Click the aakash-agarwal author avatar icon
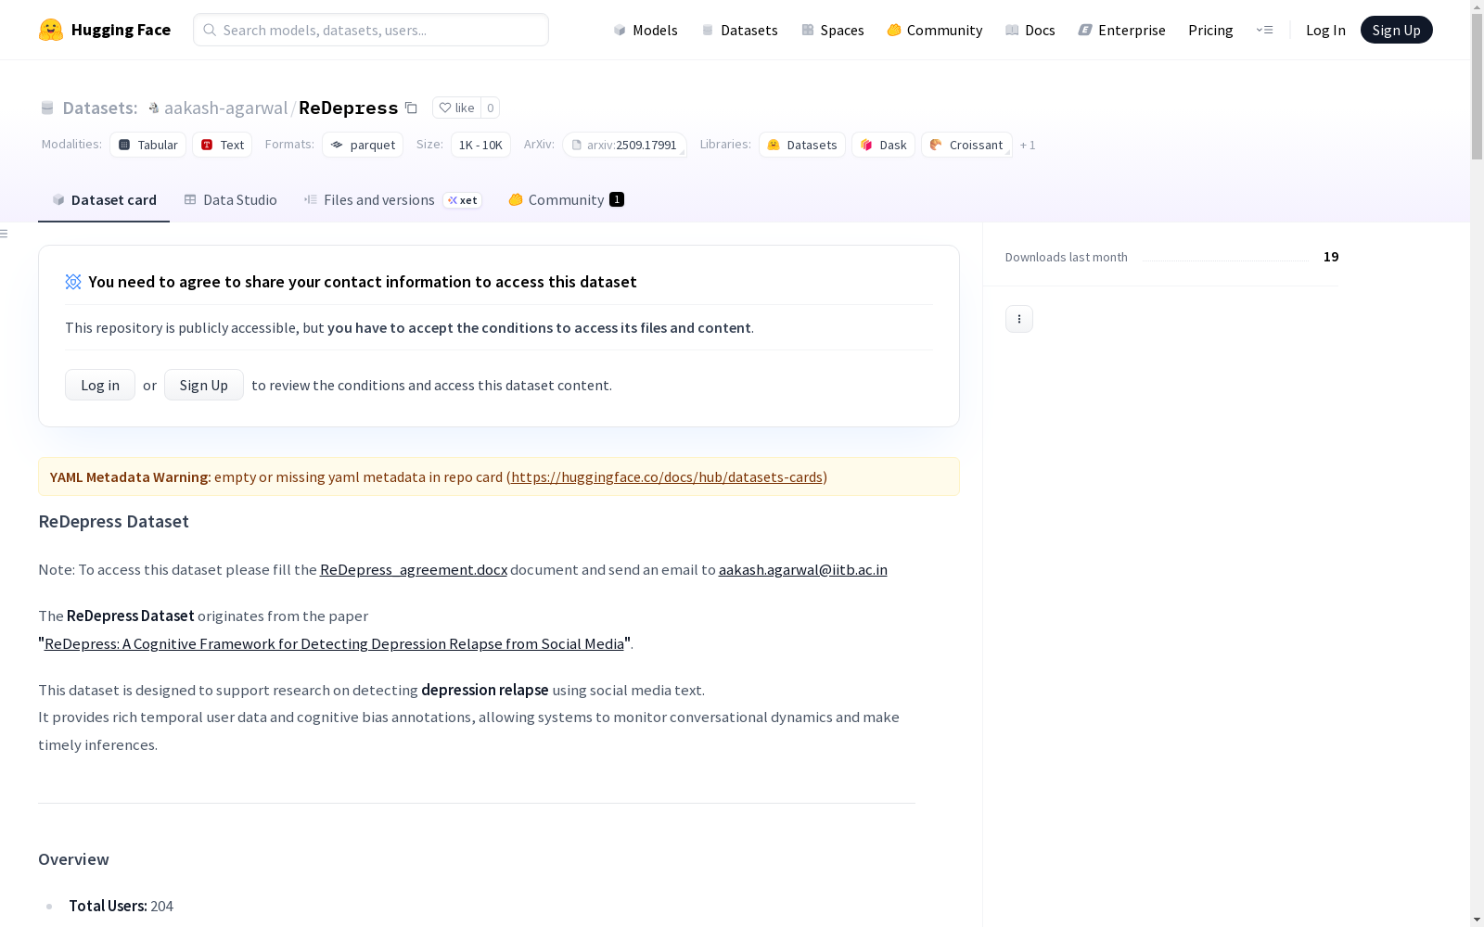 pos(154,108)
